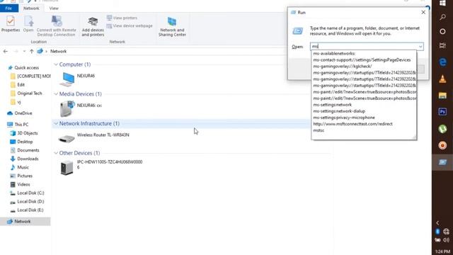This screenshot has height=255, width=453.
Task: Select Network in navigation pane
Action: pyautogui.click(x=25, y=222)
